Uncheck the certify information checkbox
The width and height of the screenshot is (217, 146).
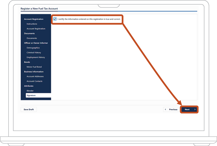click(x=55, y=19)
